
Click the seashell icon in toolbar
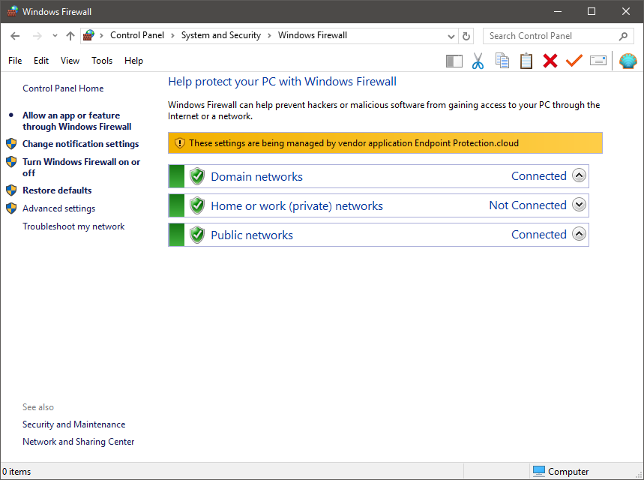[628, 61]
